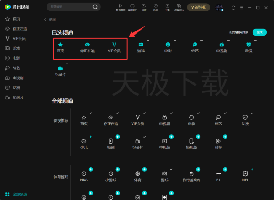
Task: Click the search magnifier icon in the top bar
Action: tap(95, 7)
